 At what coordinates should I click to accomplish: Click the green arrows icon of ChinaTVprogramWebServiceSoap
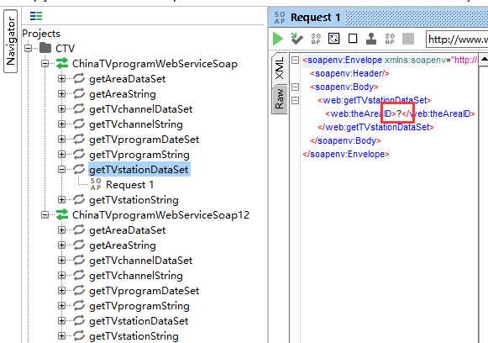pos(62,63)
